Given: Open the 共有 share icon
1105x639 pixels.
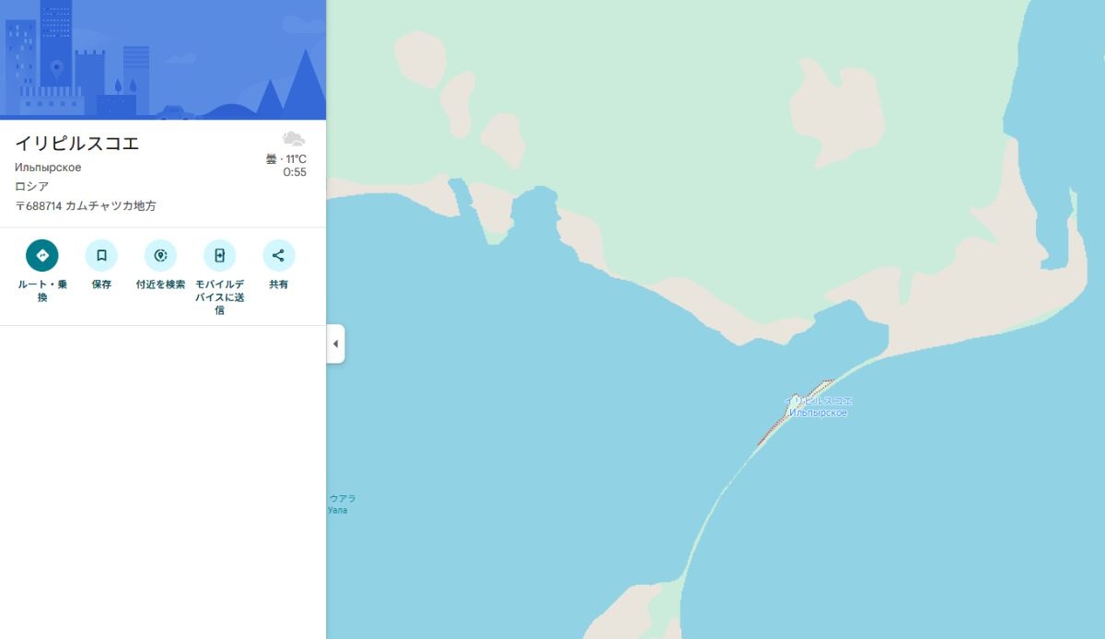Looking at the screenshot, I should click(278, 255).
